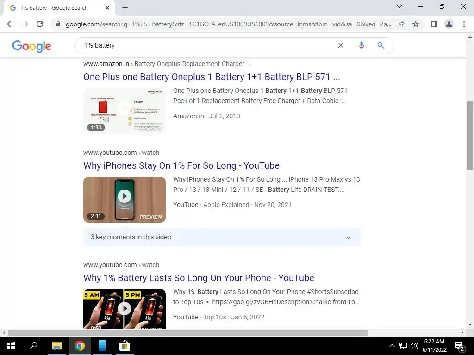
Task: Submit search with magnifier icon
Action: coord(380,45)
